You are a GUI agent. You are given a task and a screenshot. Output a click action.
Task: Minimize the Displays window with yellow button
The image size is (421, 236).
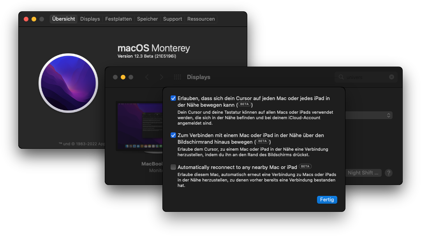click(x=123, y=77)
